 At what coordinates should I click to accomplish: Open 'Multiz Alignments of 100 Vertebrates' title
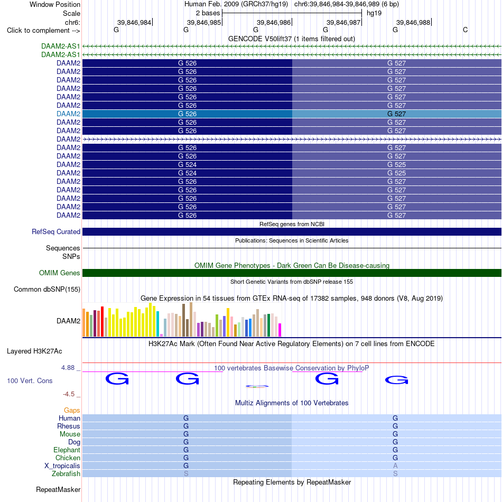click(x=292, y=403)
